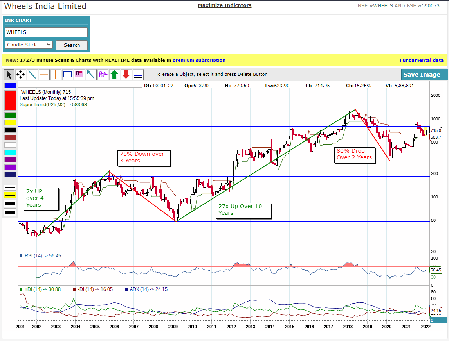Screen dimensions: 449x341
Task: Click the Super Trend(P25,M2) indicator label
Action: tap(53, 105)
